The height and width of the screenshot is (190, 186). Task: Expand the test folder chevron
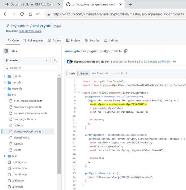[x=5, y=156]
